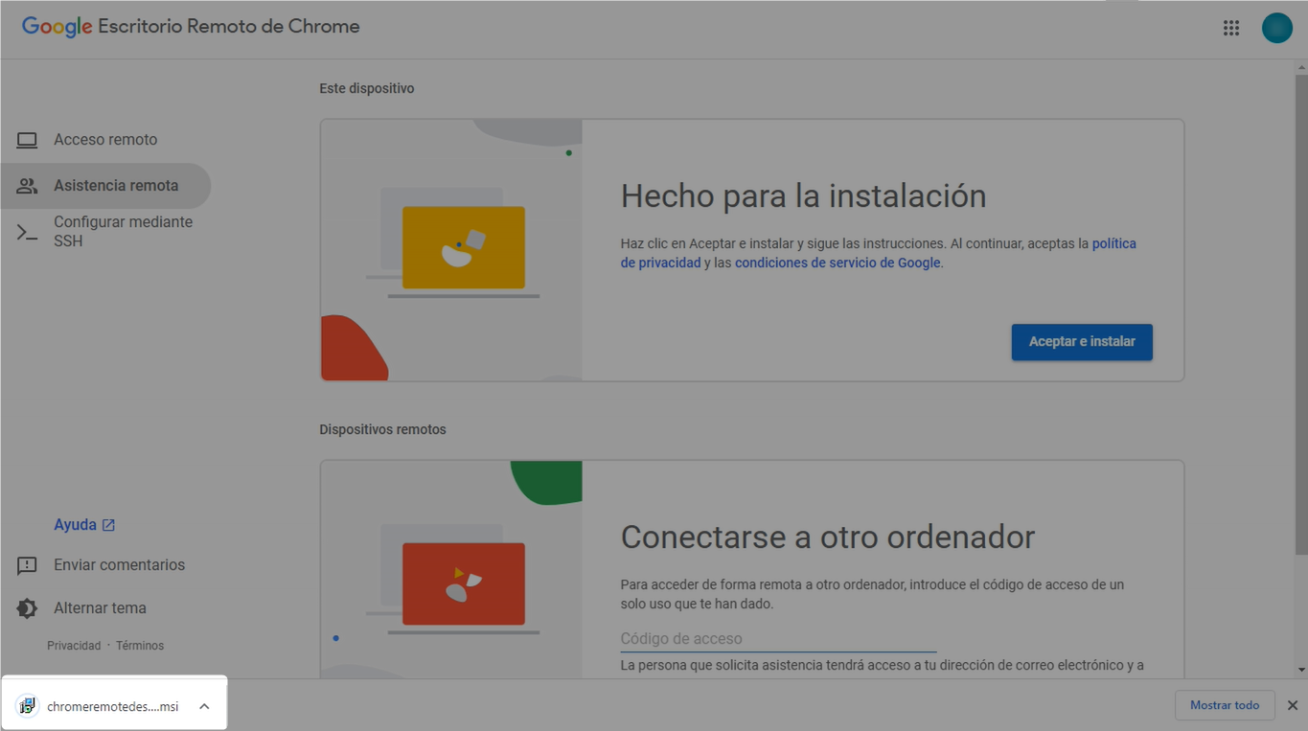The height and width of the screenshot is (731, 1308).
Task: Toggle the theme with Alternar tema
Action: pyautogui.click(x=100, y=608)
